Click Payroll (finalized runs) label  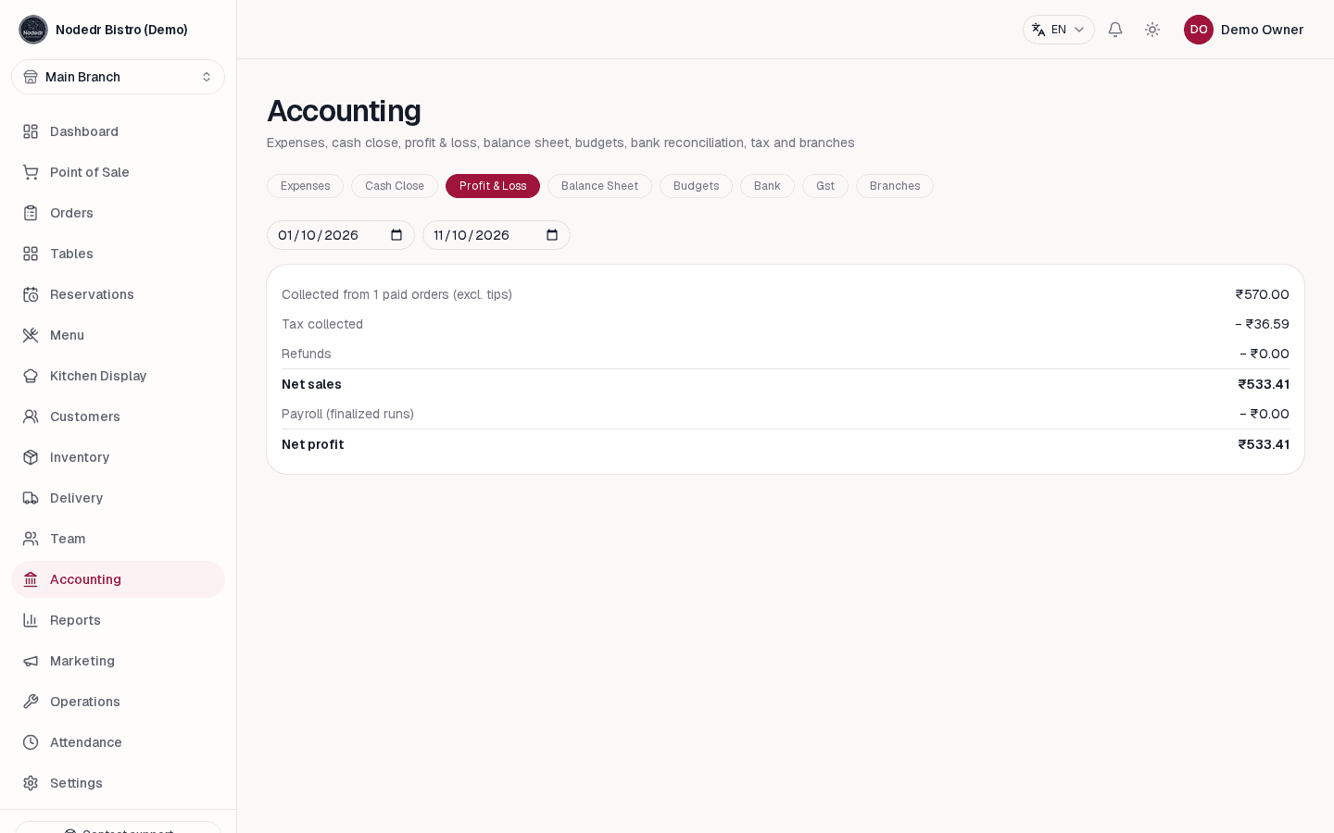pyautogui.click(x=347, y=414)
